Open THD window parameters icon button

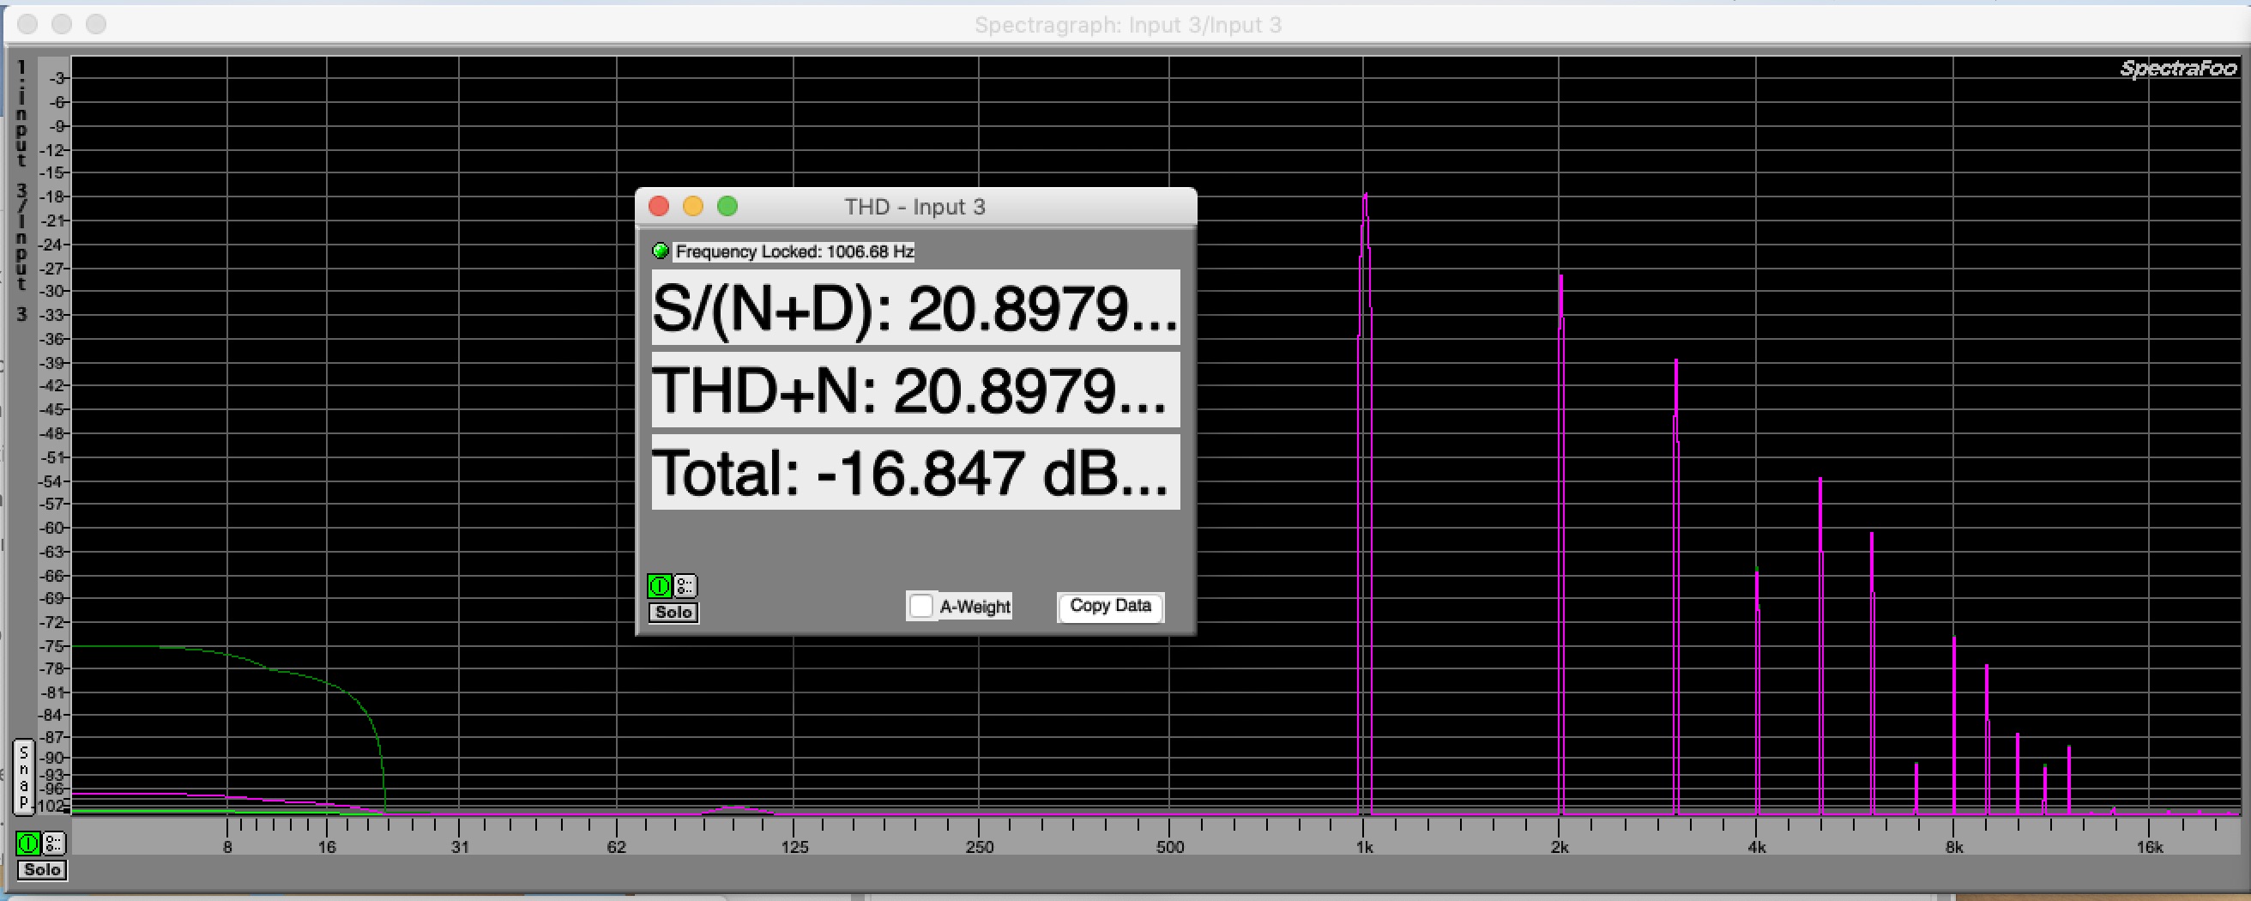pos(686,585)
